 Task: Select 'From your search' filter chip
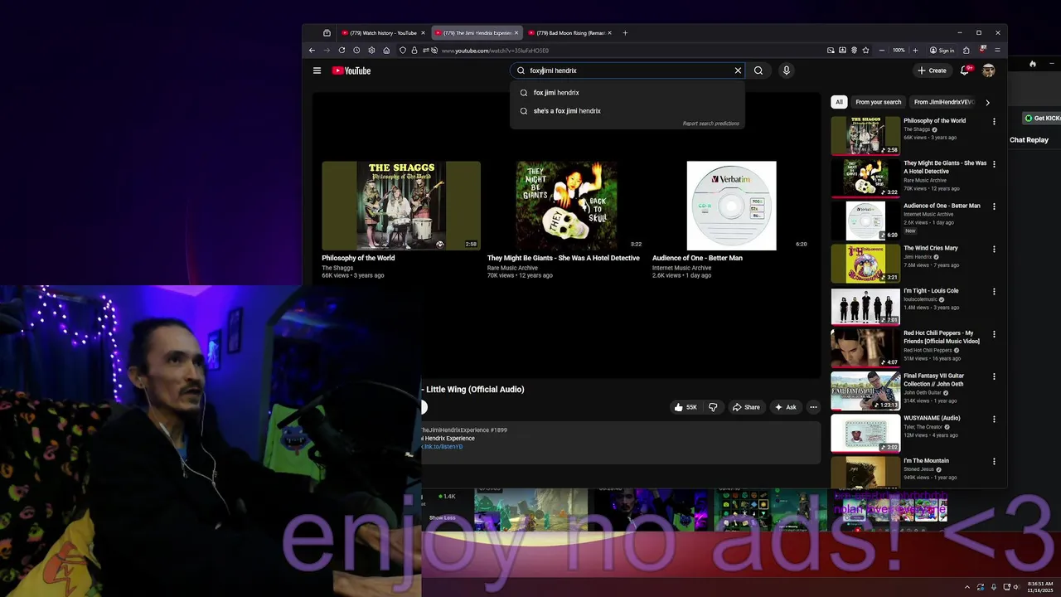click(878, 102)
